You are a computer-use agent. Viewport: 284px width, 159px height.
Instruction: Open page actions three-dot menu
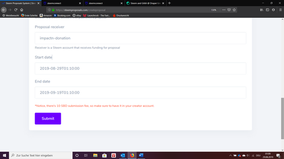point(224,10)
